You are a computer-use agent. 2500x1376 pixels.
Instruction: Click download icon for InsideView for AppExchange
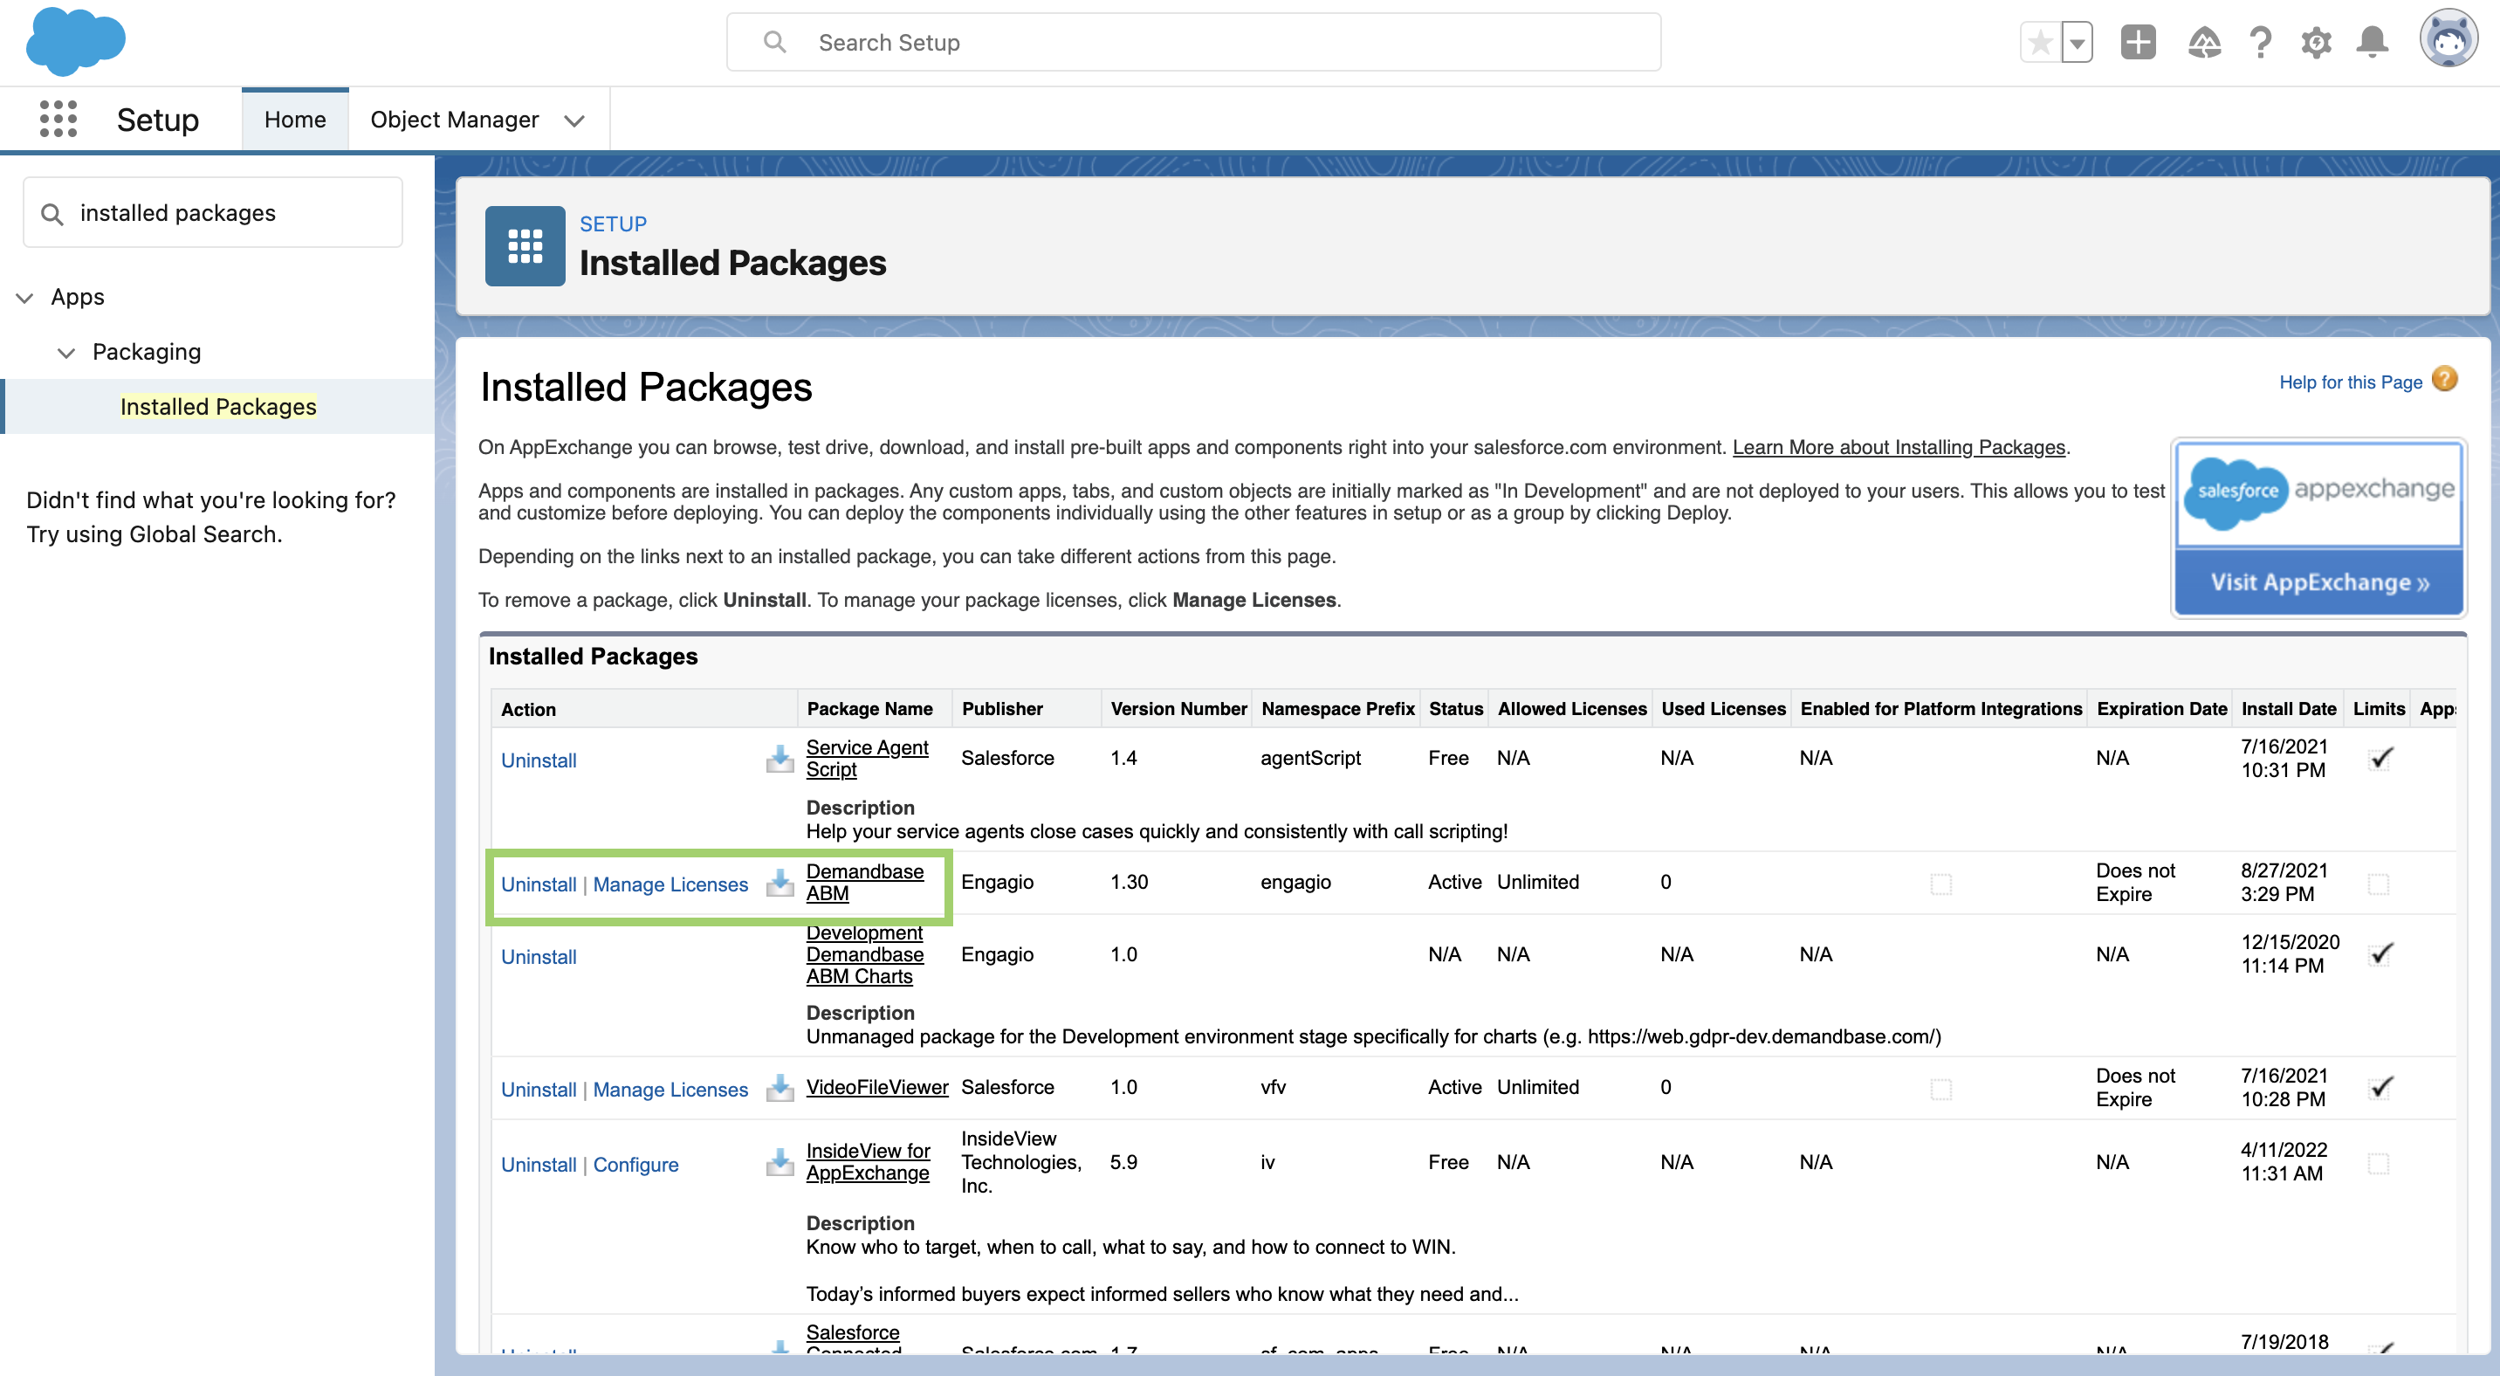tap(780, 1162)
